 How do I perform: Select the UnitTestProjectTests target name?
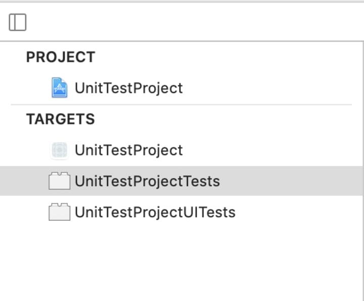(x=147, y=181)
